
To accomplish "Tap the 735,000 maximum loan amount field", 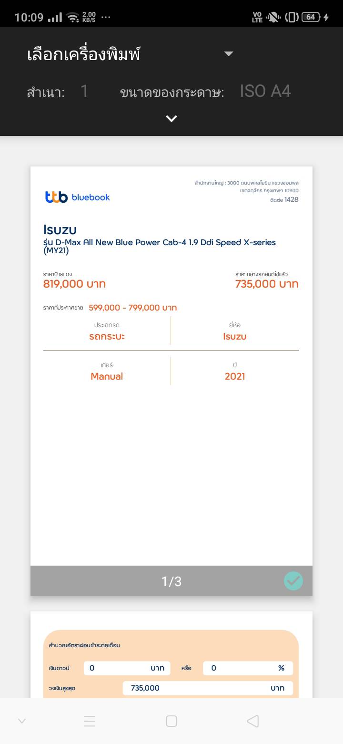I will [x=207, y=688].
